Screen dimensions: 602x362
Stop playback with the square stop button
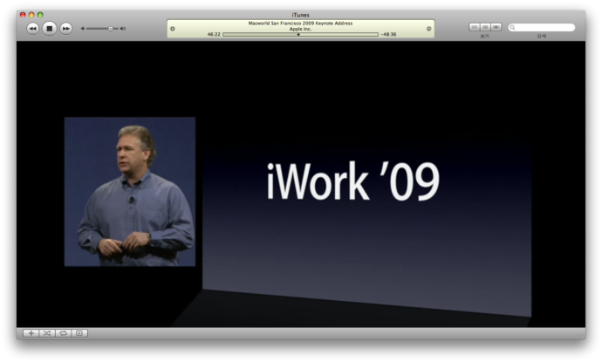pos(50,29)
